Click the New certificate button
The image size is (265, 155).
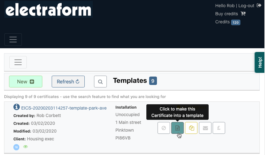click(x=26, y=82)
